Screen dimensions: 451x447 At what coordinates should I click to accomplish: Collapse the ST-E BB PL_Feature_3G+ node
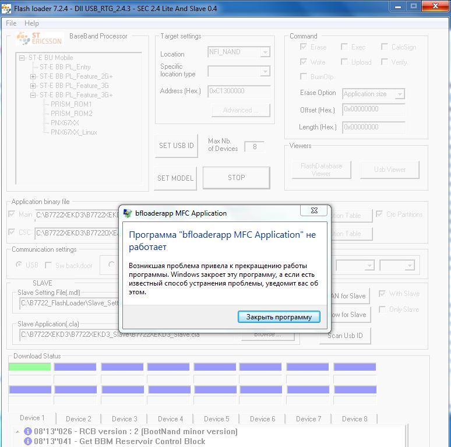click(x=33, y=95)
